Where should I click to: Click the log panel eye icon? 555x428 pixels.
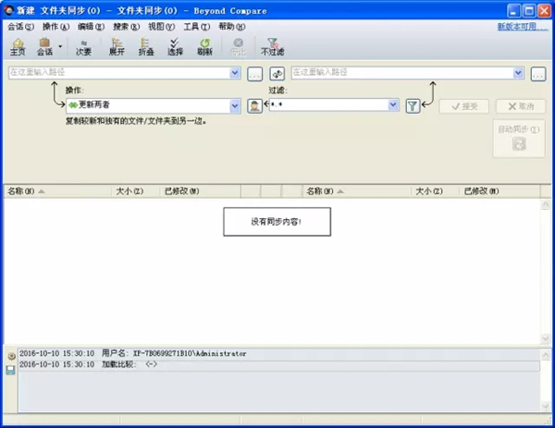pyautogui.click(x=11, y=356)
